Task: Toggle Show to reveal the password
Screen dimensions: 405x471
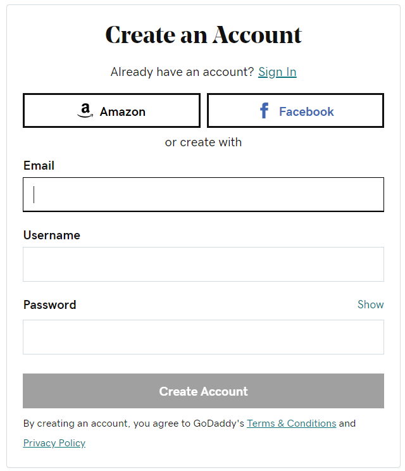Action: click(370, 305)
